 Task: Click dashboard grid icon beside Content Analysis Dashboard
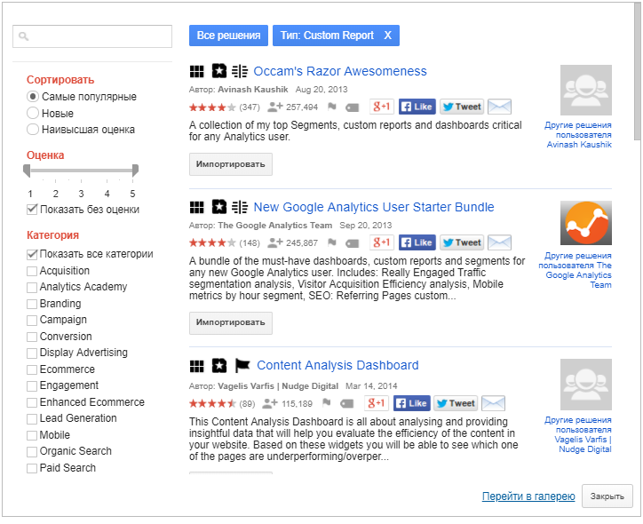tap(197, 366)
